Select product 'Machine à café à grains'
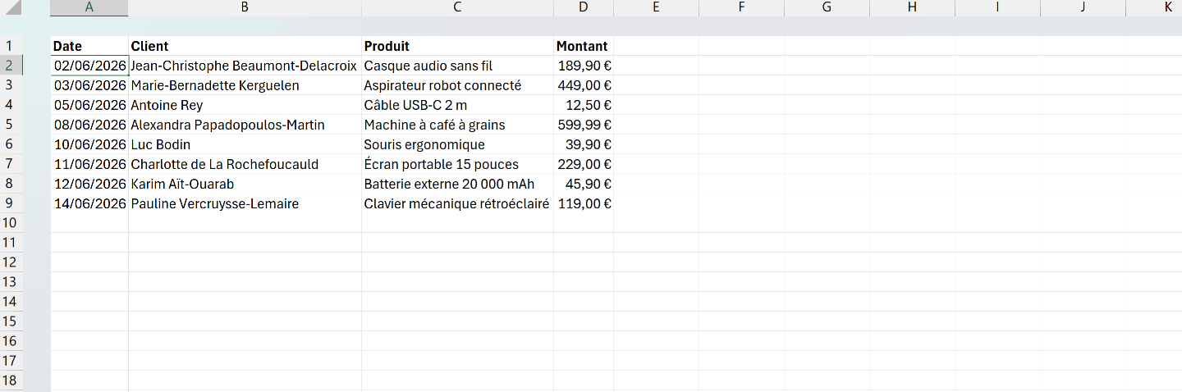Image resolution: width=1182 pixels, height=392 pixels. 457,125
